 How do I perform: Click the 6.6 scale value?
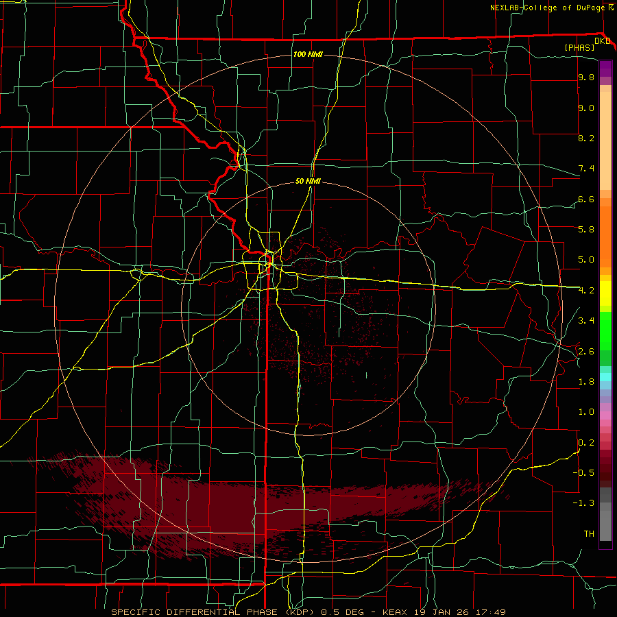tap(586, 199)
